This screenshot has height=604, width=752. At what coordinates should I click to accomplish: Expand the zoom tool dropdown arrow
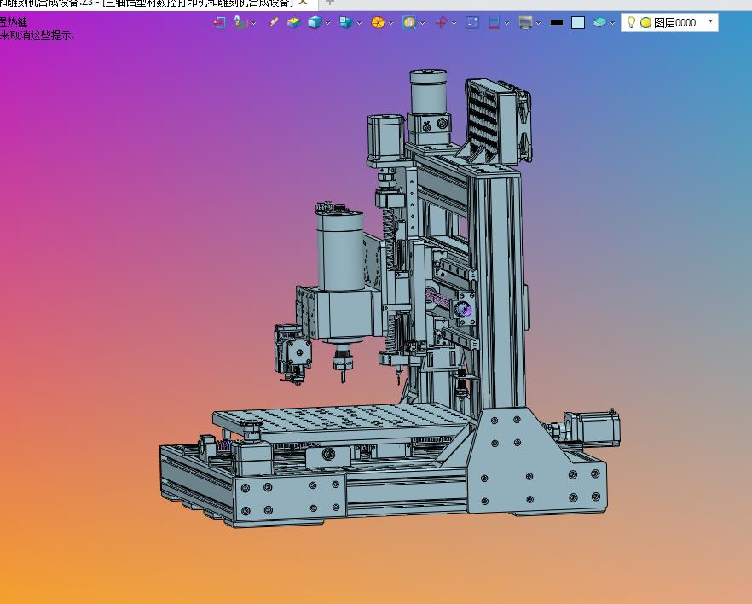423,23
